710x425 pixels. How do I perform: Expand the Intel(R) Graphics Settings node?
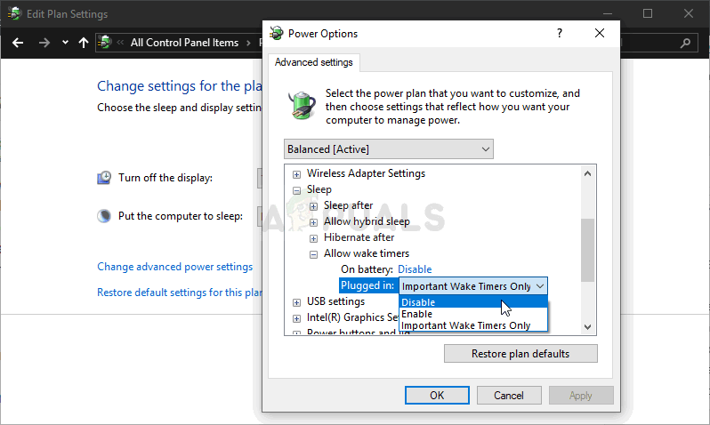tap(296, 318)
